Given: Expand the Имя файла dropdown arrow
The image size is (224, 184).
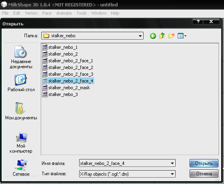Looking at the screenshot, I should 172,163.
